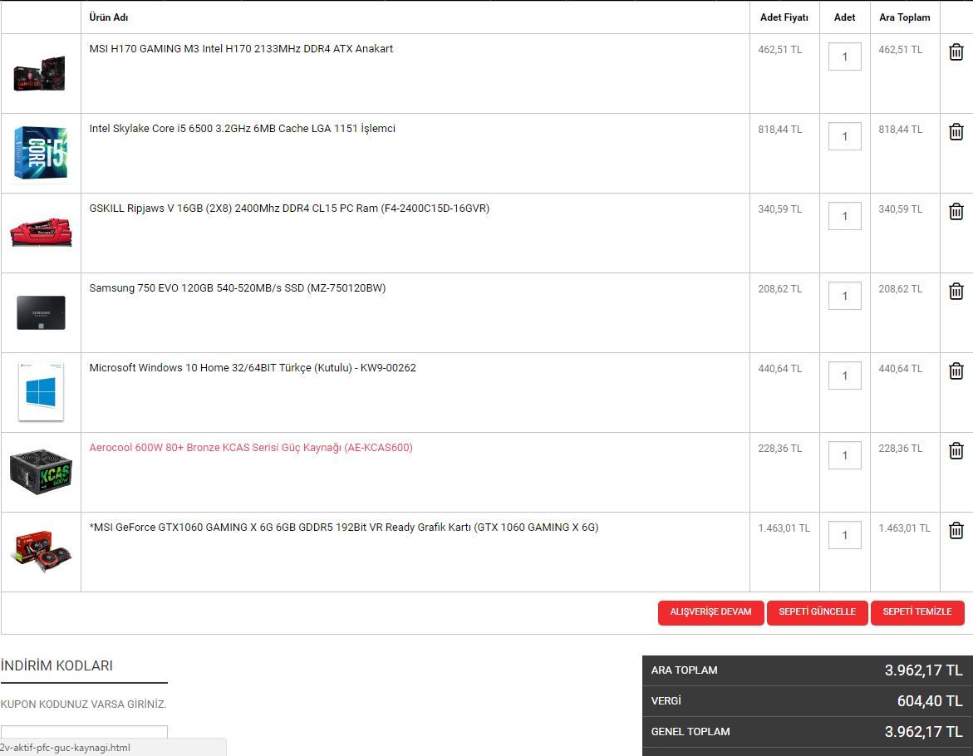
Task: Click VERGİ amount 604,40 TL
Action: pos(930,701)
